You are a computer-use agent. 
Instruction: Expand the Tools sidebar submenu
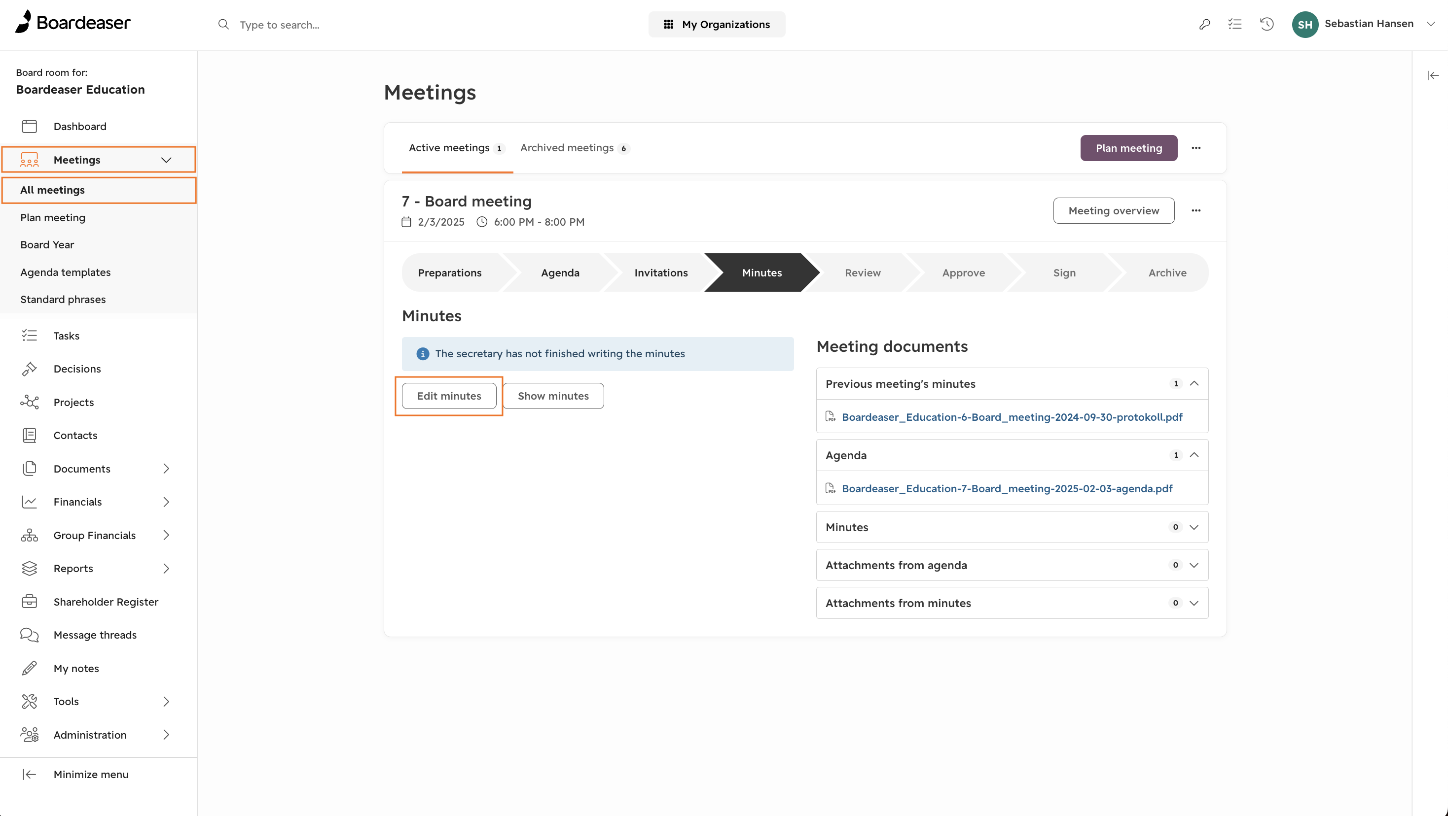(x=166, y=701)
